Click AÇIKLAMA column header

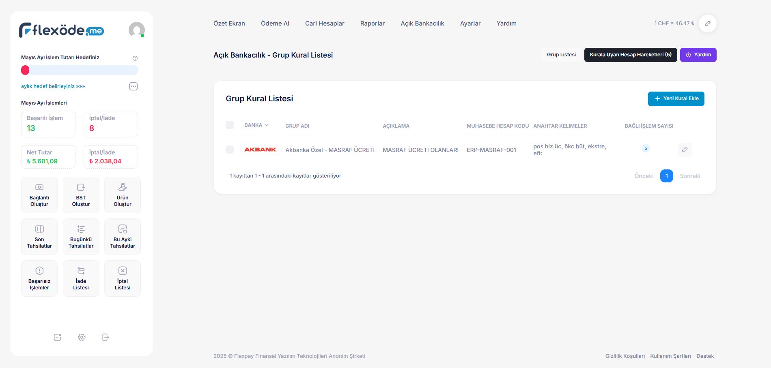click(396, 126)
